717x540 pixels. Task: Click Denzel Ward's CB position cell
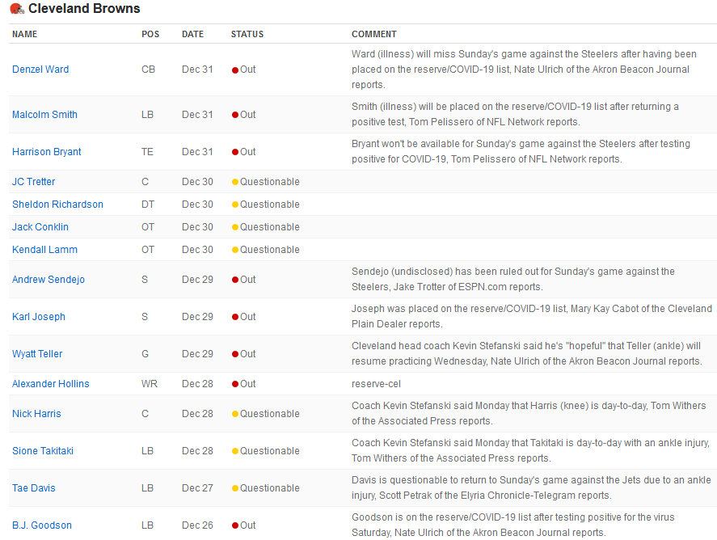[x=148, y=70]
